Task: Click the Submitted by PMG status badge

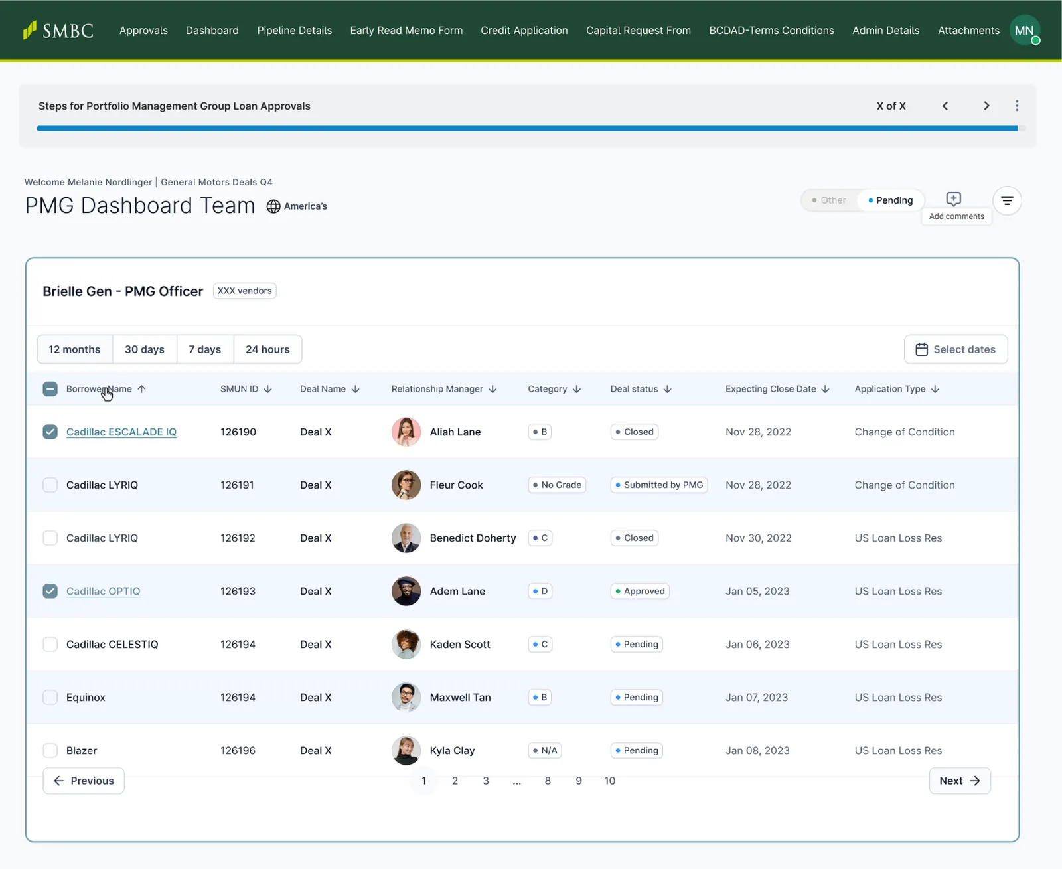Action: [x=659, y=485]
